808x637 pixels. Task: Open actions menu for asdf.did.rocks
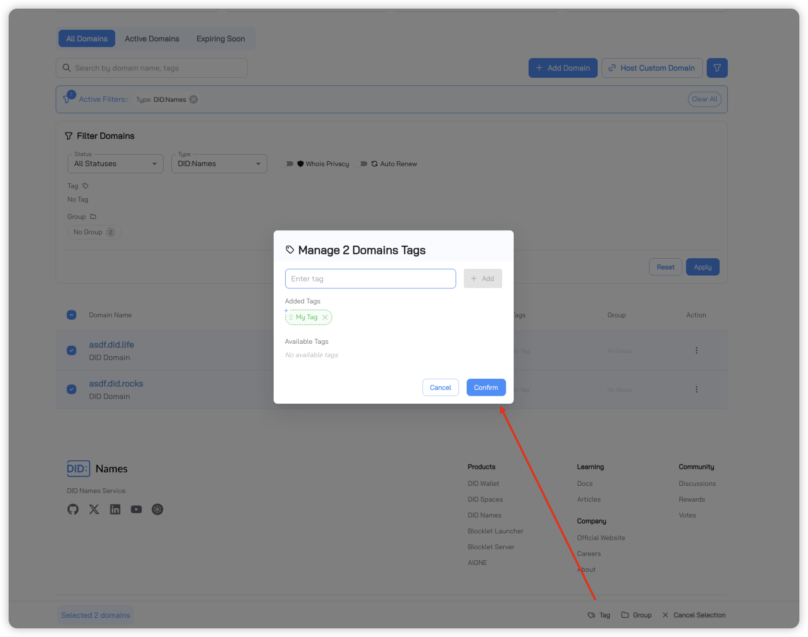point(696,389)
